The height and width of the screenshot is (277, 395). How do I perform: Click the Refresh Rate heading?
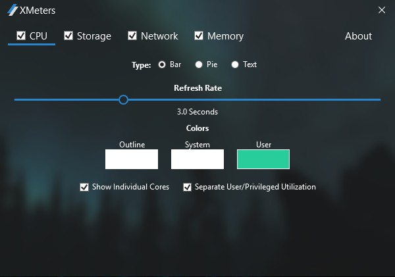197,88
